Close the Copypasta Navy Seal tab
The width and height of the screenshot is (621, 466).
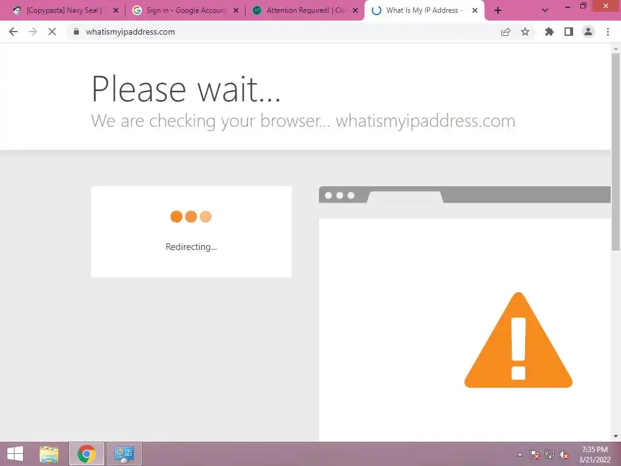pyautogui.click(x=116, y=11)
